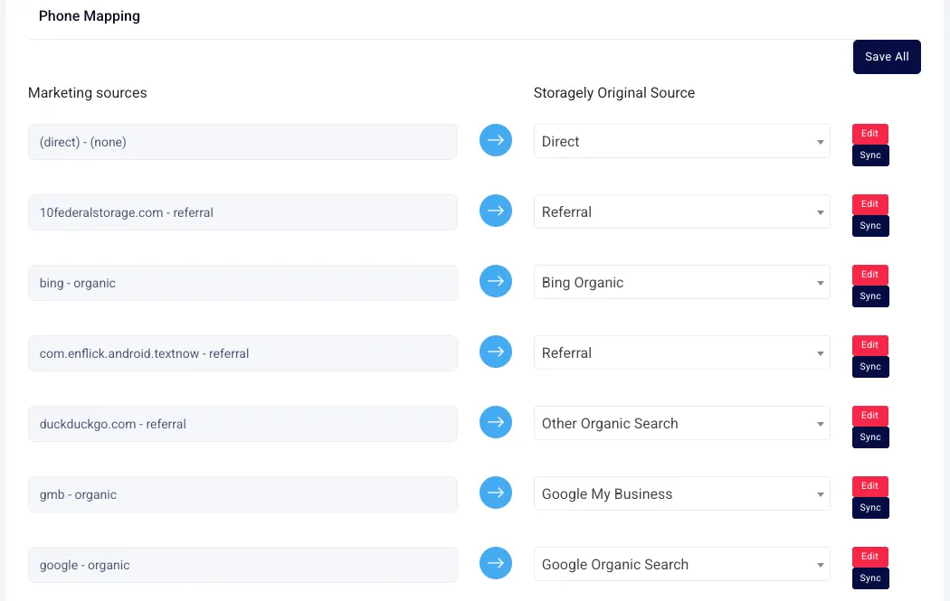Image resolution: width=950 pixels, height=601 pixels.
Task: Click the arrow icon for com.enflick.android.textnow row
Action: tap(496, 352)
